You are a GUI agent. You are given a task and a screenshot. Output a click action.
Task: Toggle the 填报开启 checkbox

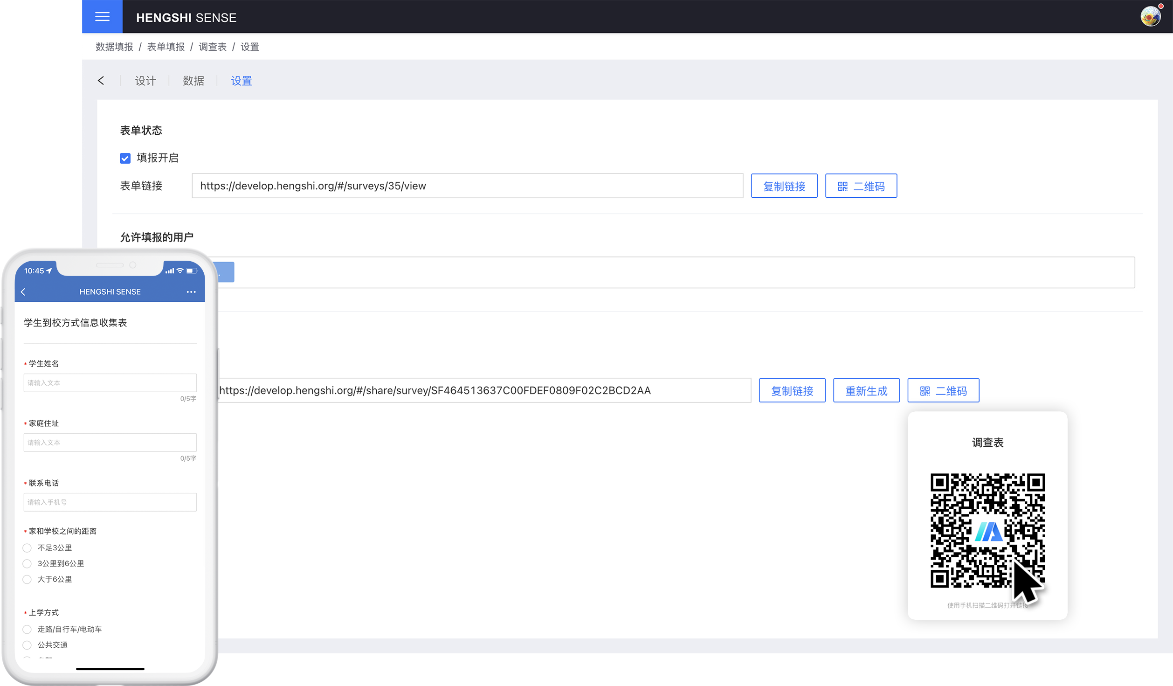click(125, 158)
